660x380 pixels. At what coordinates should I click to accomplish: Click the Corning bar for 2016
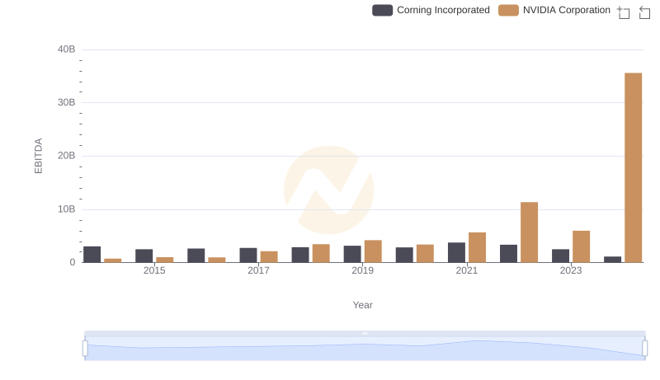(x=196, y=256)
